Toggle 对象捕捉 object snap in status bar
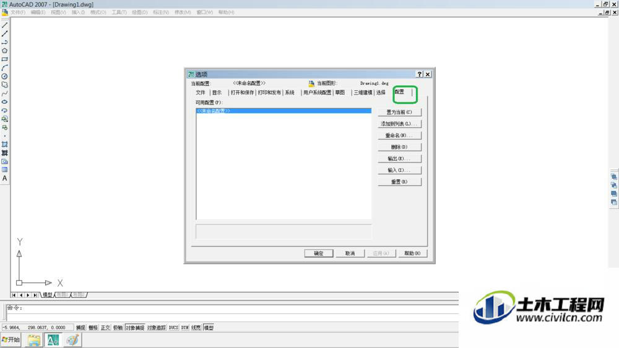 pyautogui.click(x=135, y=328)
